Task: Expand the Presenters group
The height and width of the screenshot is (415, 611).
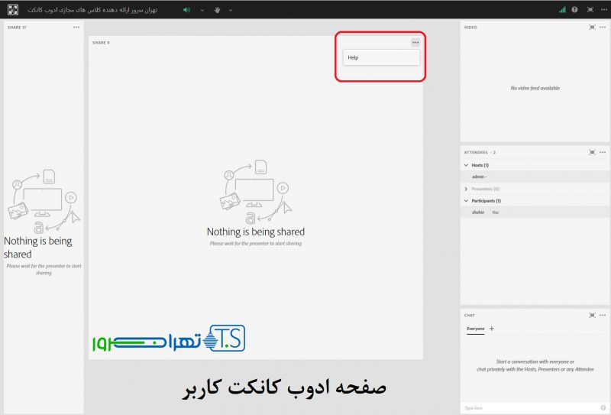Action: (x=467, y=189)
